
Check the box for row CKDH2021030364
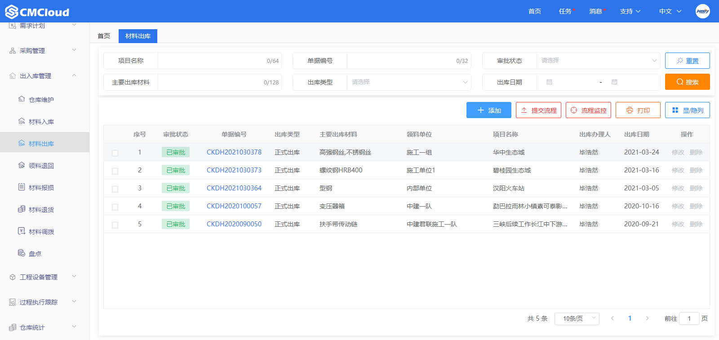point(115,189)
